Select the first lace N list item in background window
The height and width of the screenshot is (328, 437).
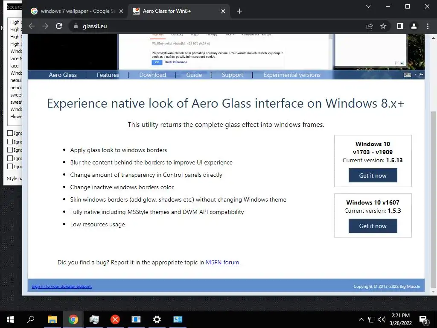16,59
